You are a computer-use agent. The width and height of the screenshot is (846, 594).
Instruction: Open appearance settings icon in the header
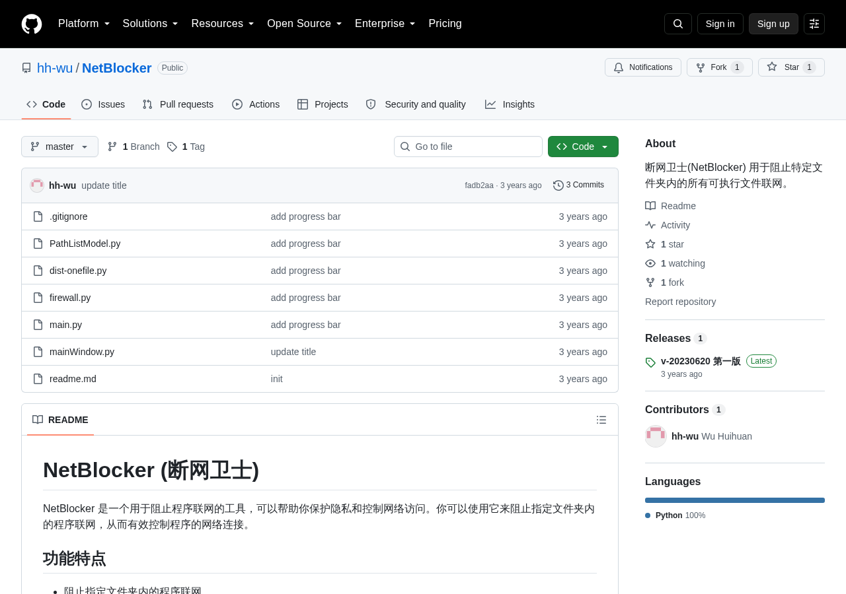click(x=814, y=24)
